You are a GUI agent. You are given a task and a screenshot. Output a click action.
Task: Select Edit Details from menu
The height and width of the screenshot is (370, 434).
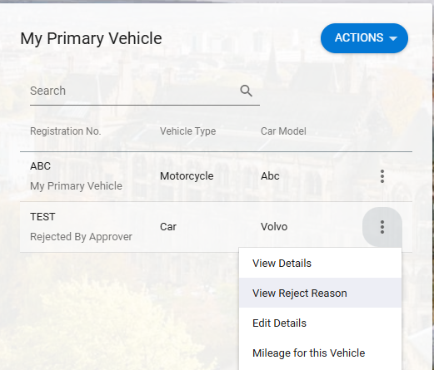click(320, 323)
